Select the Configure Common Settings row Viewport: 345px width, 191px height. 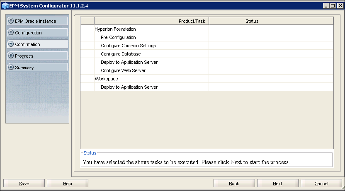tap(207, 46)
